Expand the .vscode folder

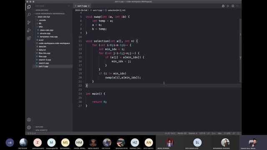click(53, 20)
